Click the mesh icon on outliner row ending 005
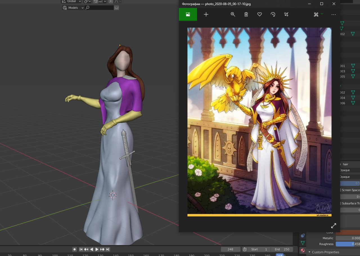The height and width of the screenshot is (256, 360). point(353,76)
